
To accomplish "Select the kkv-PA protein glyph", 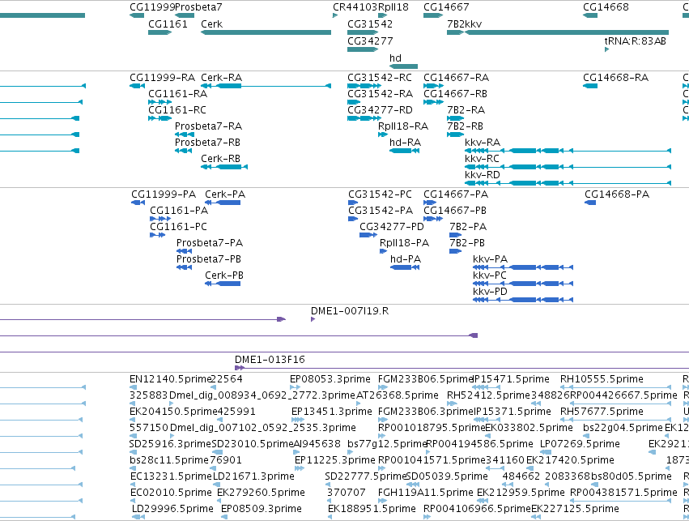I will (523, 267).
